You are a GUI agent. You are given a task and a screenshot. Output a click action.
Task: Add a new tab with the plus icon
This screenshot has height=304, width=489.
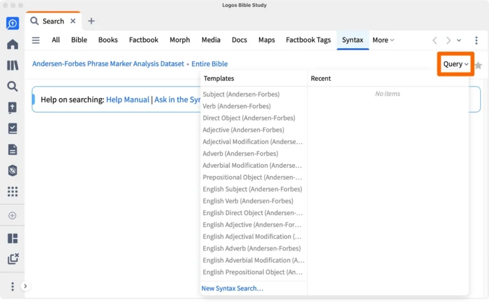tap(91, 21)
